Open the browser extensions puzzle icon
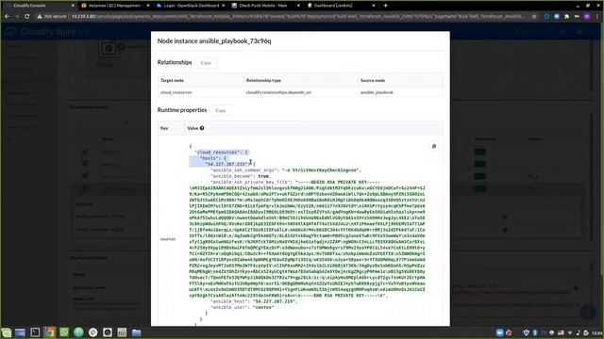Image resolution: width=604 pixels, height=339 pixels. pos(566,17)
